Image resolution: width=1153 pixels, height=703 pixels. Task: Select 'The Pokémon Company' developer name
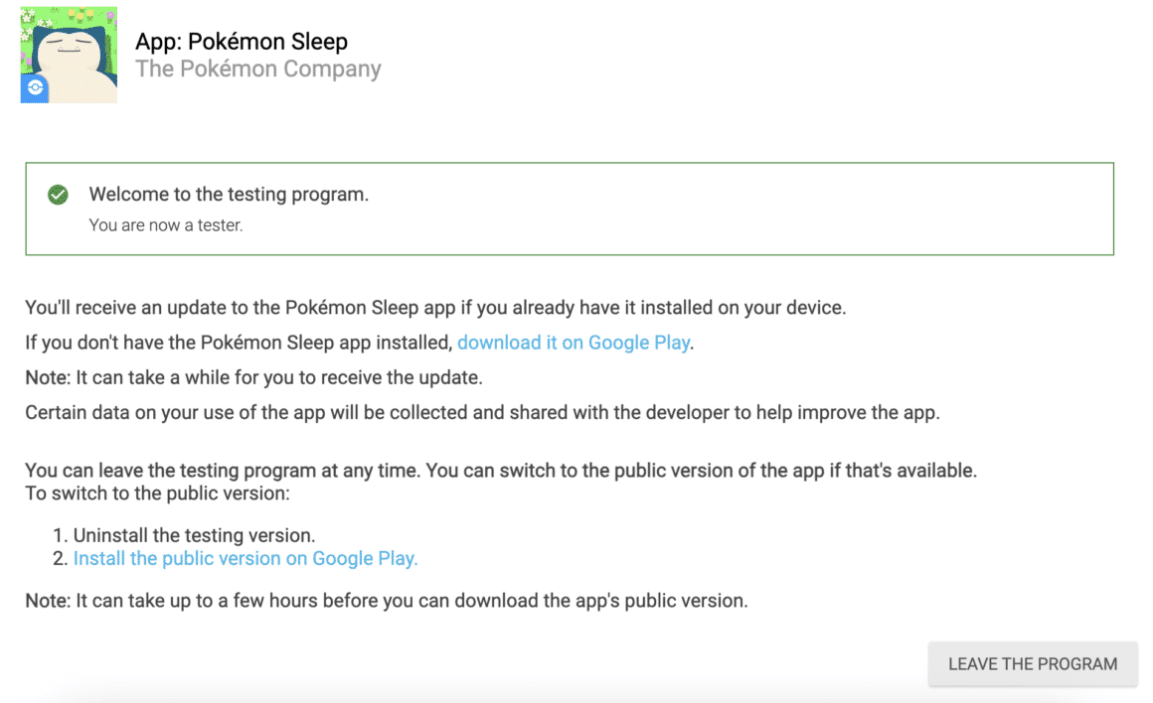click(x=258, y=70)
